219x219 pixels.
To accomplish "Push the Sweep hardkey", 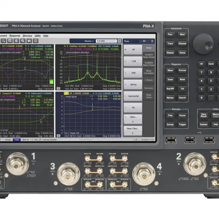I will pos(170,124).
